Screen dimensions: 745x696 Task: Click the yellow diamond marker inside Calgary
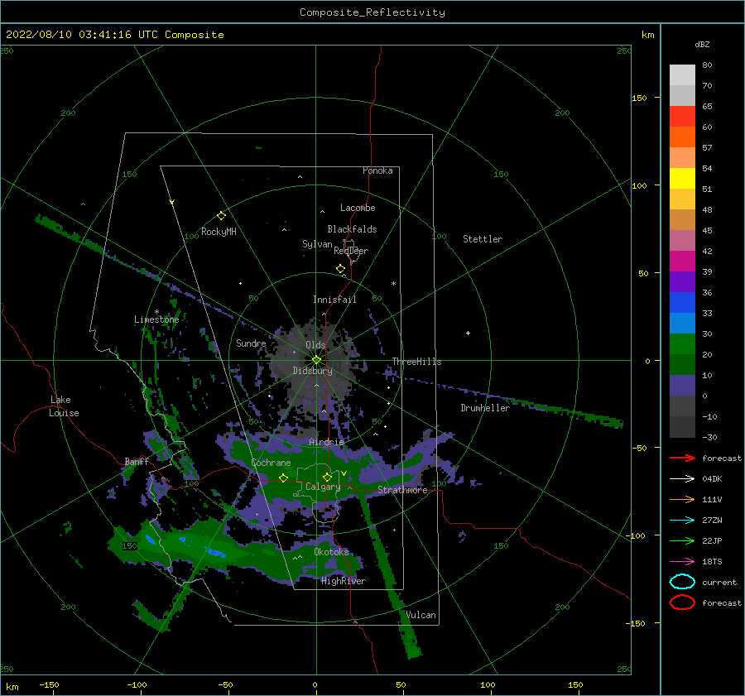tap(327, 477)
